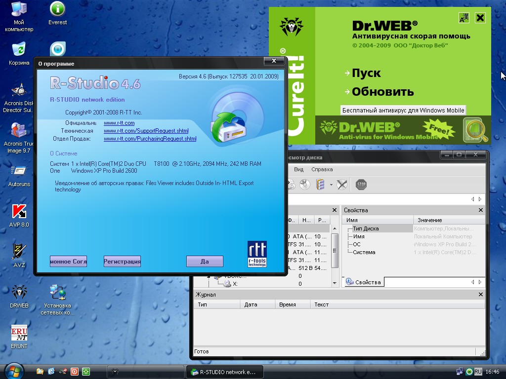Select the DRWEB desktop icon
The image size is (506, 379).
click(x=19, y=296)
